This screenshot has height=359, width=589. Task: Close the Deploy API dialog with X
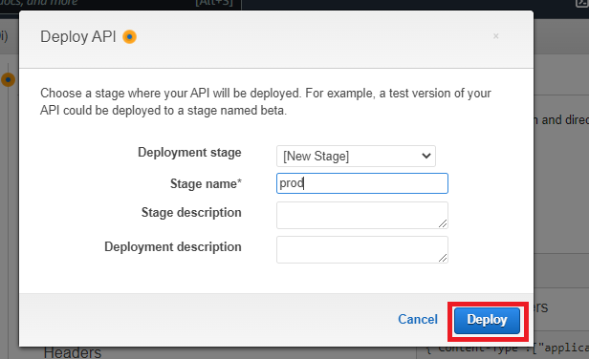click(496, 36)
